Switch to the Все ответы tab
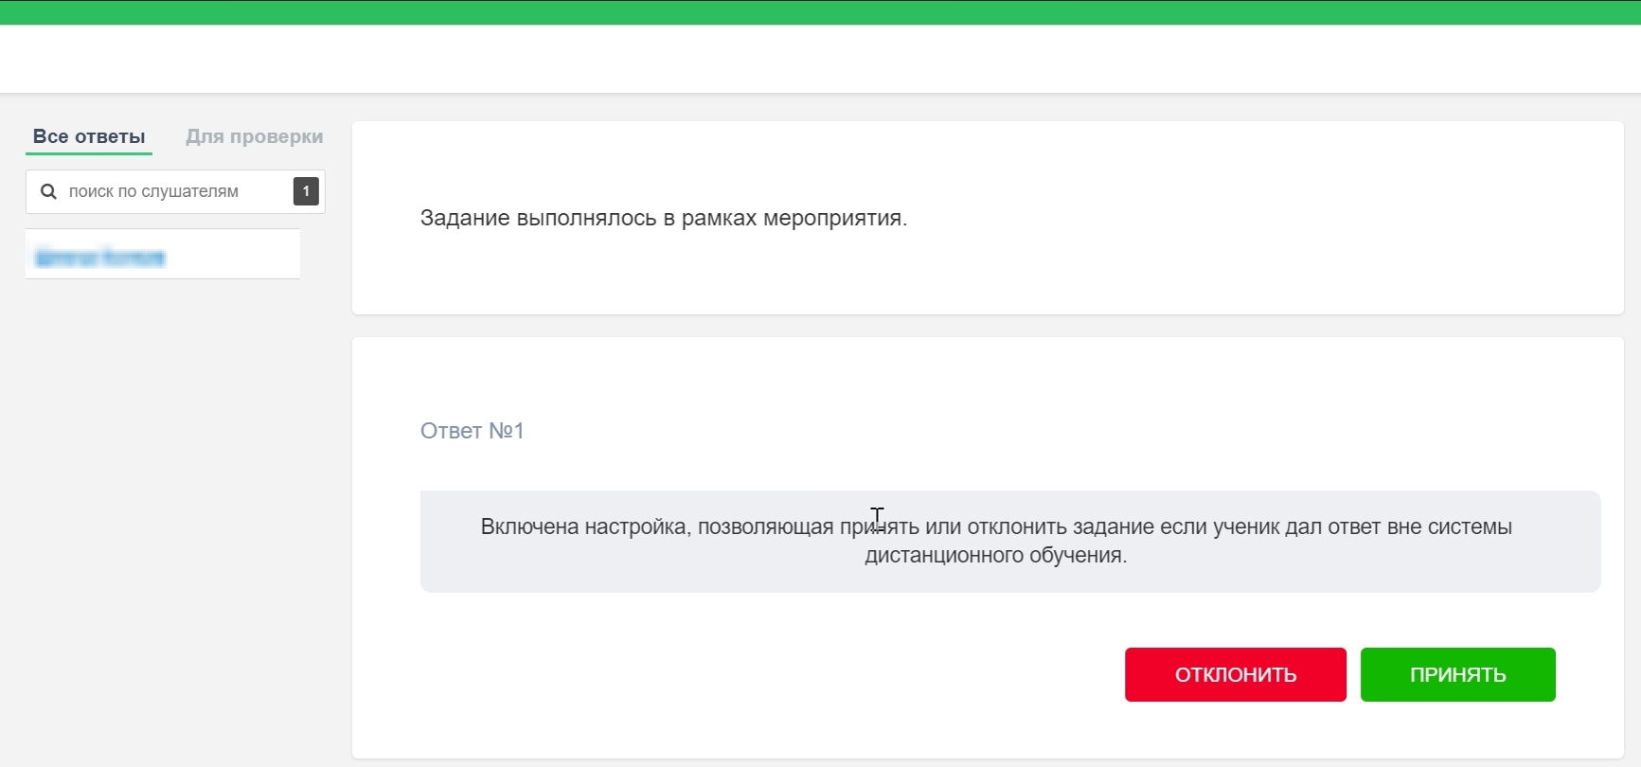 (89, 136)
